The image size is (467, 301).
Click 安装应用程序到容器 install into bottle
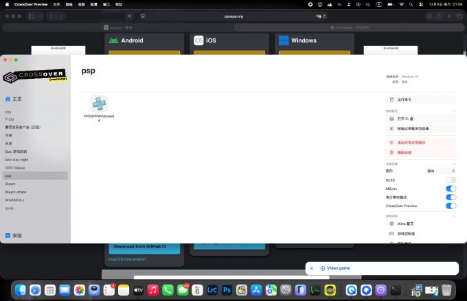(x=420, y=129)
